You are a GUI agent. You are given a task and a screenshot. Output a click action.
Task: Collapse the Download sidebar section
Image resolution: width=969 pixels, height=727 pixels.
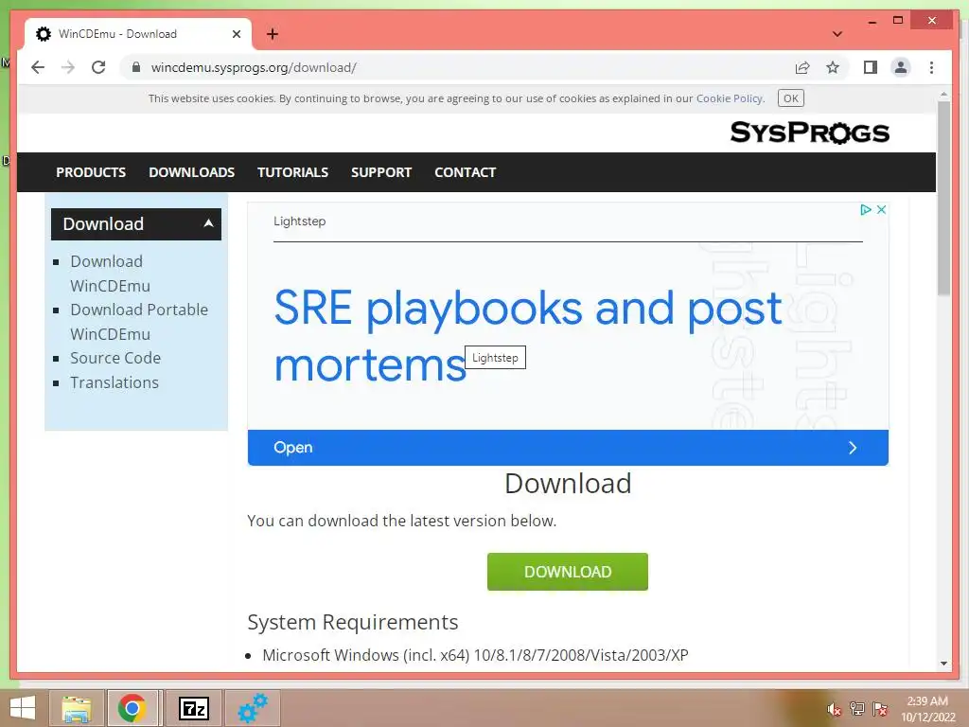tap(136, 223)
